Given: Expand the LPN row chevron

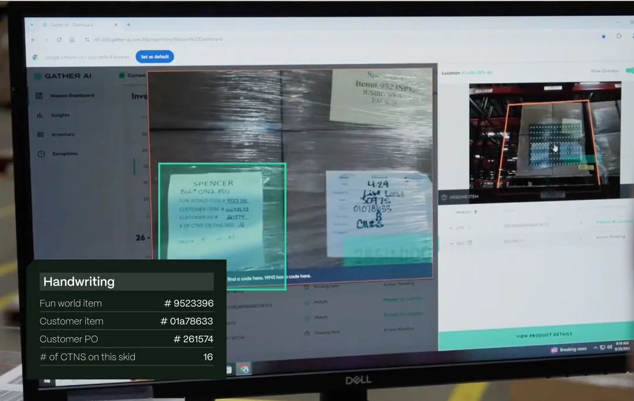Looking at the screenshot, I should click(x=451, y=228).
